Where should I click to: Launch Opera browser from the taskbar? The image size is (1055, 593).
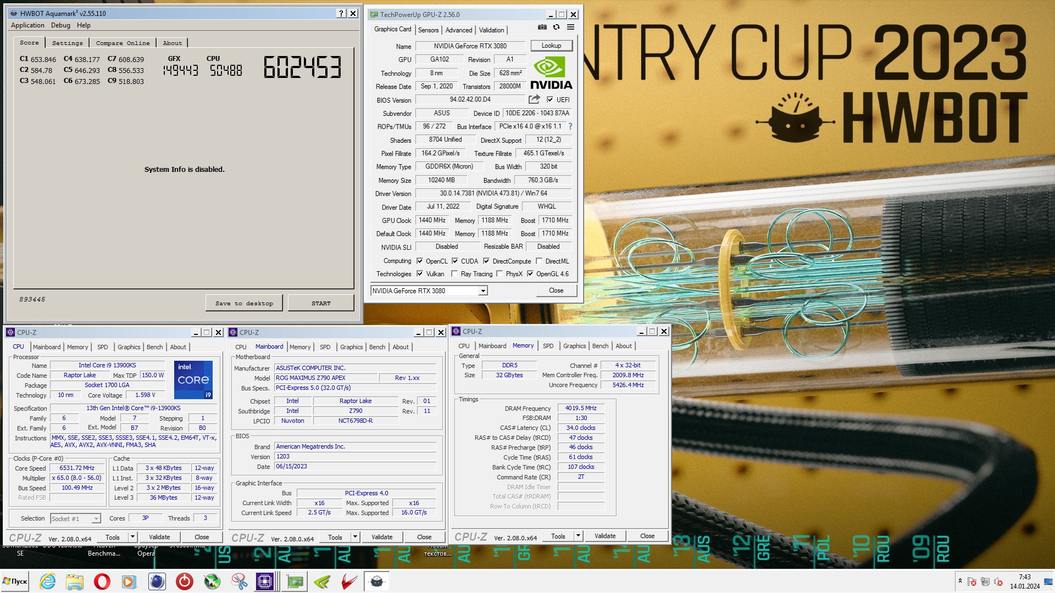pos(102,581)
